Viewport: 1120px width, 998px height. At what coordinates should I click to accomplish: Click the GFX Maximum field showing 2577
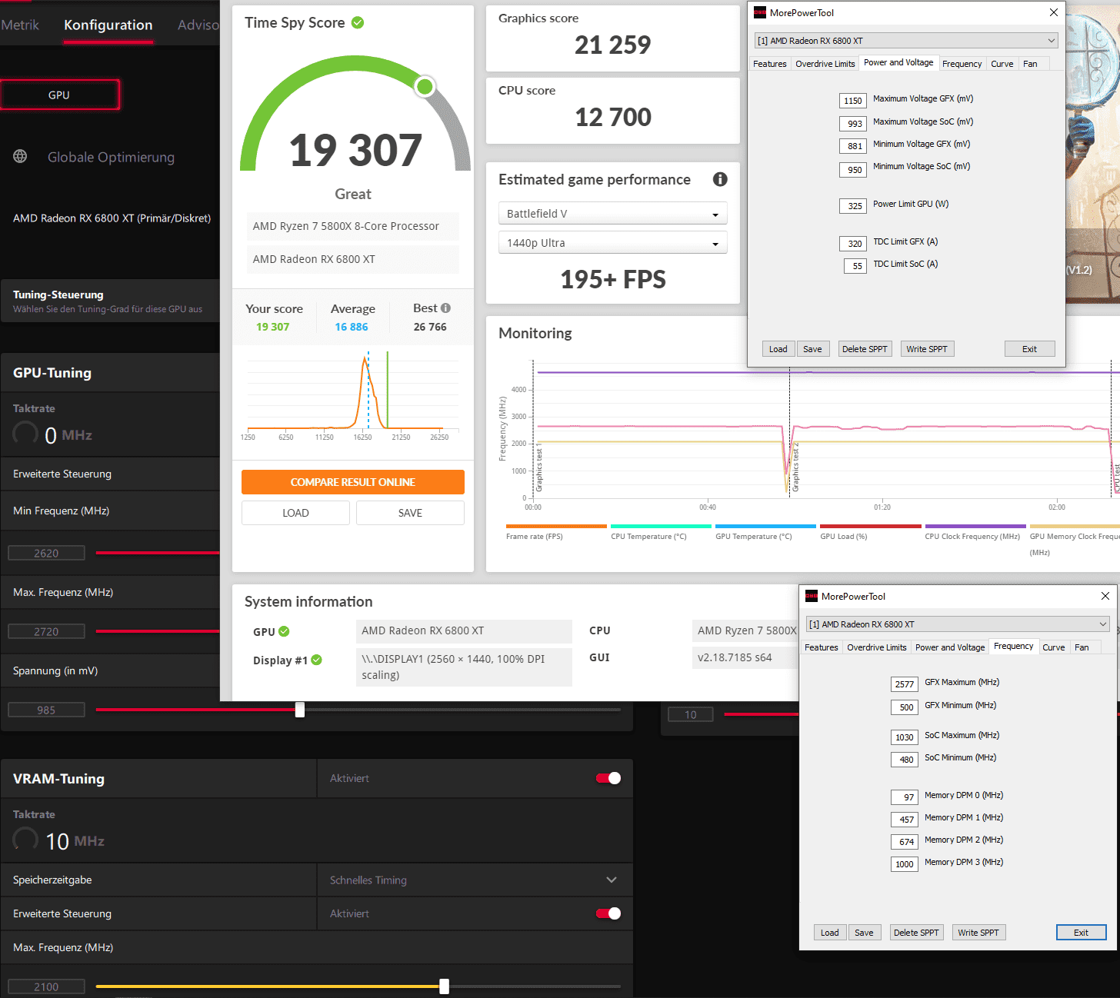pos(905,684)
